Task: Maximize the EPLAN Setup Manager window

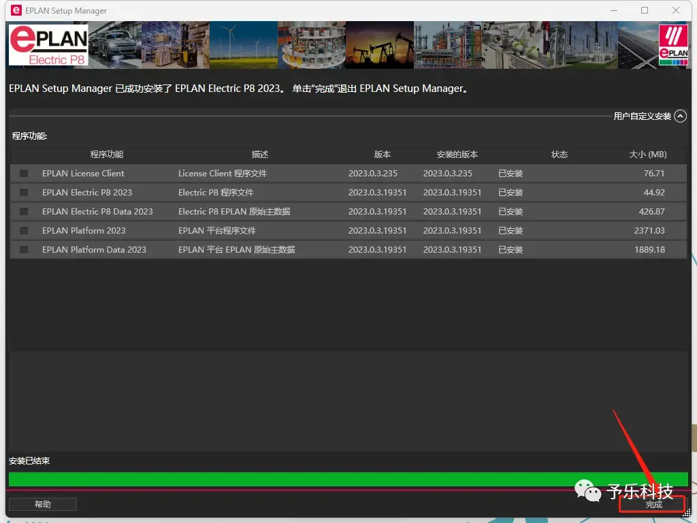Action: click(x=645, y=10)
